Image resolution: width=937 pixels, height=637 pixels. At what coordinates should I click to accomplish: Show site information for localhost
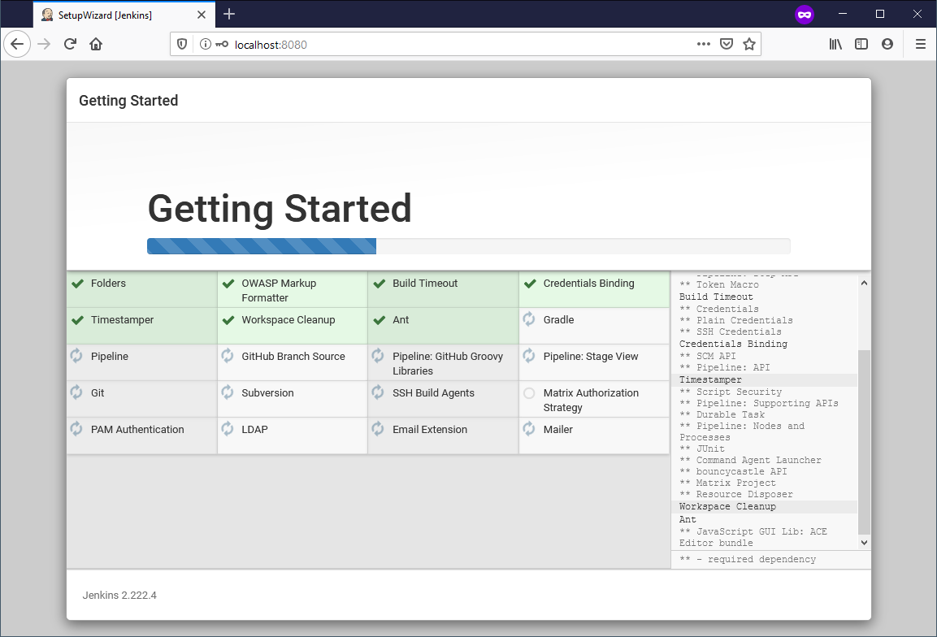[x=205, y=44]
